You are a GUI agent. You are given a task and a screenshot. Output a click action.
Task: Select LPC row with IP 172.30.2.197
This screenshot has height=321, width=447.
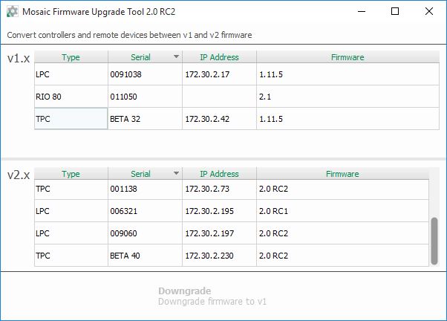[x=232, y=233]
